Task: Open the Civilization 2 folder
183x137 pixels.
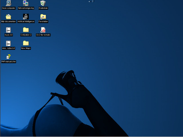Action: click(26, 30)
